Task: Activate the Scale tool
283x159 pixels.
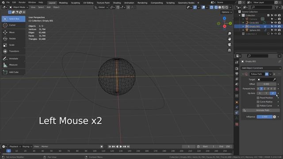Action: [x=13, y=45]
